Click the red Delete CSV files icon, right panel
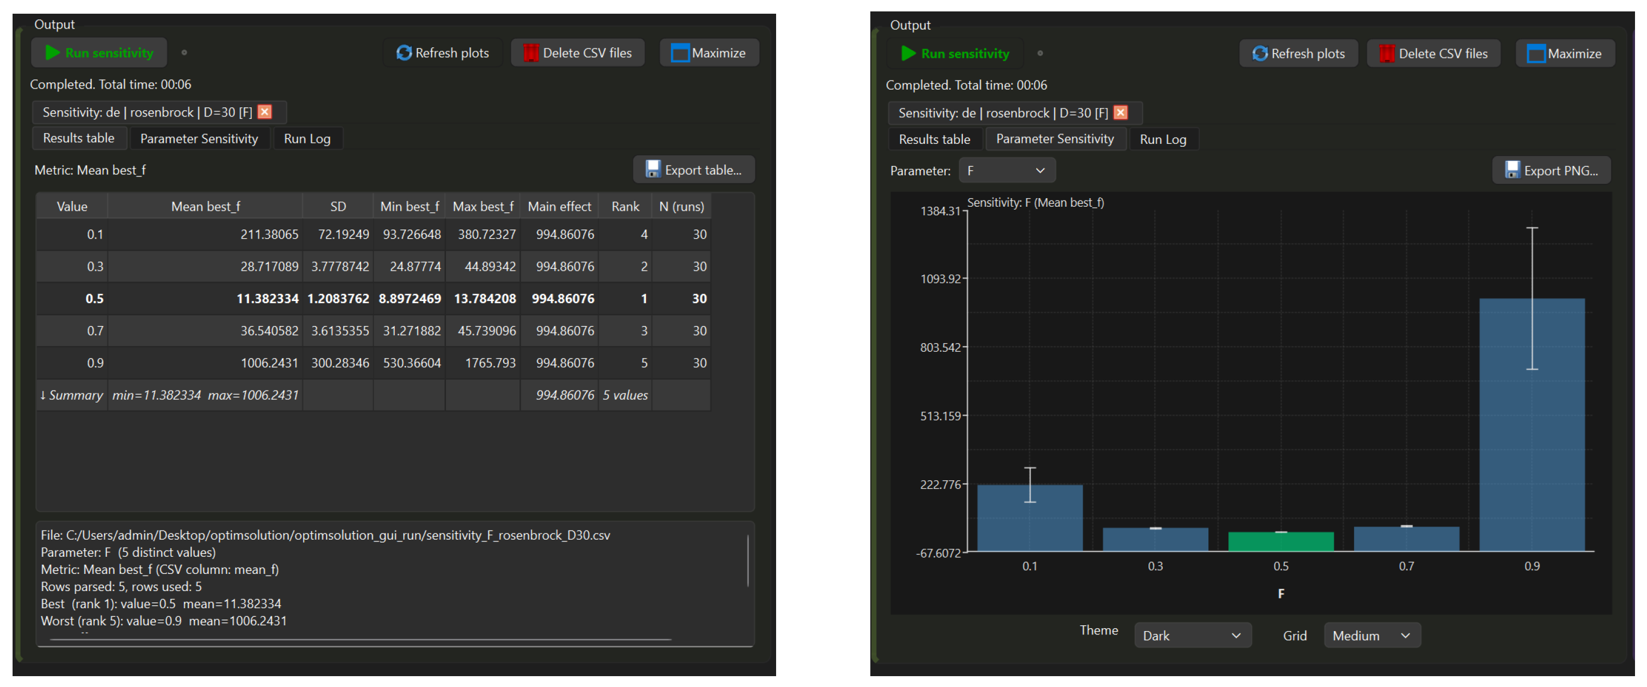The image size is (1647, 687). coord(1387,54)
